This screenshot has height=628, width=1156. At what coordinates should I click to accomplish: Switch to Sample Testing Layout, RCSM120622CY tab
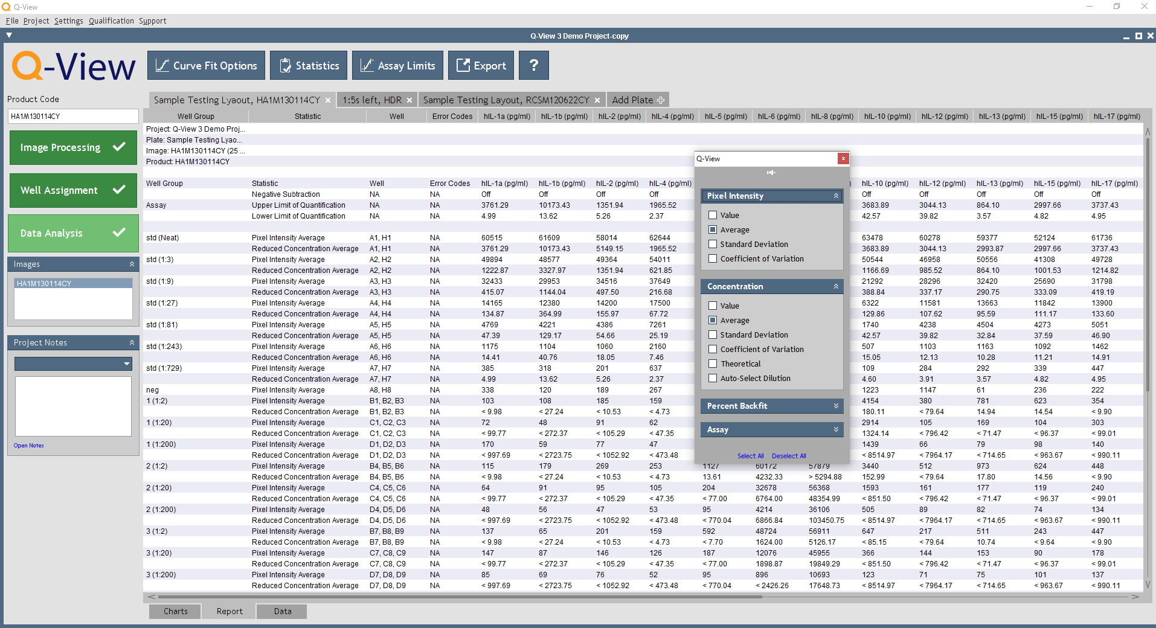(506, 100)
